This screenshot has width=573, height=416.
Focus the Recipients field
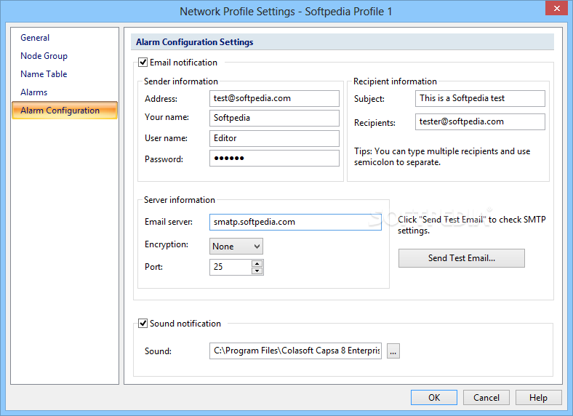tap(480, 121)
